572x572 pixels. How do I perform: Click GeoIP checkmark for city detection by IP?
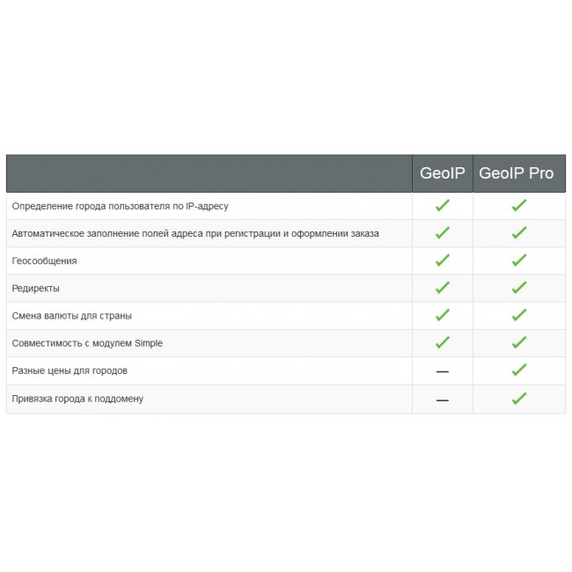pyautogui.click(x=442, y=206)
